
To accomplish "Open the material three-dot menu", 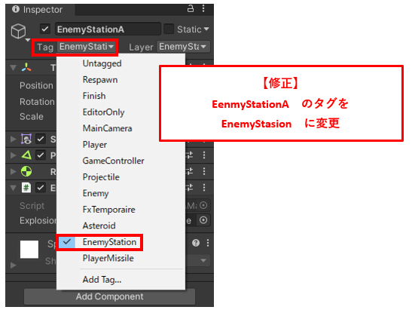I will [208, 243].
